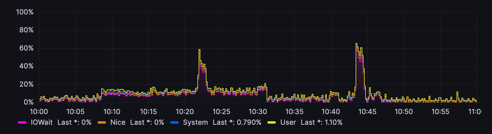The height and width of the screenshot is (134, 492).
Task: Click the 10:00 time axis label
Action: coord(39,111)
